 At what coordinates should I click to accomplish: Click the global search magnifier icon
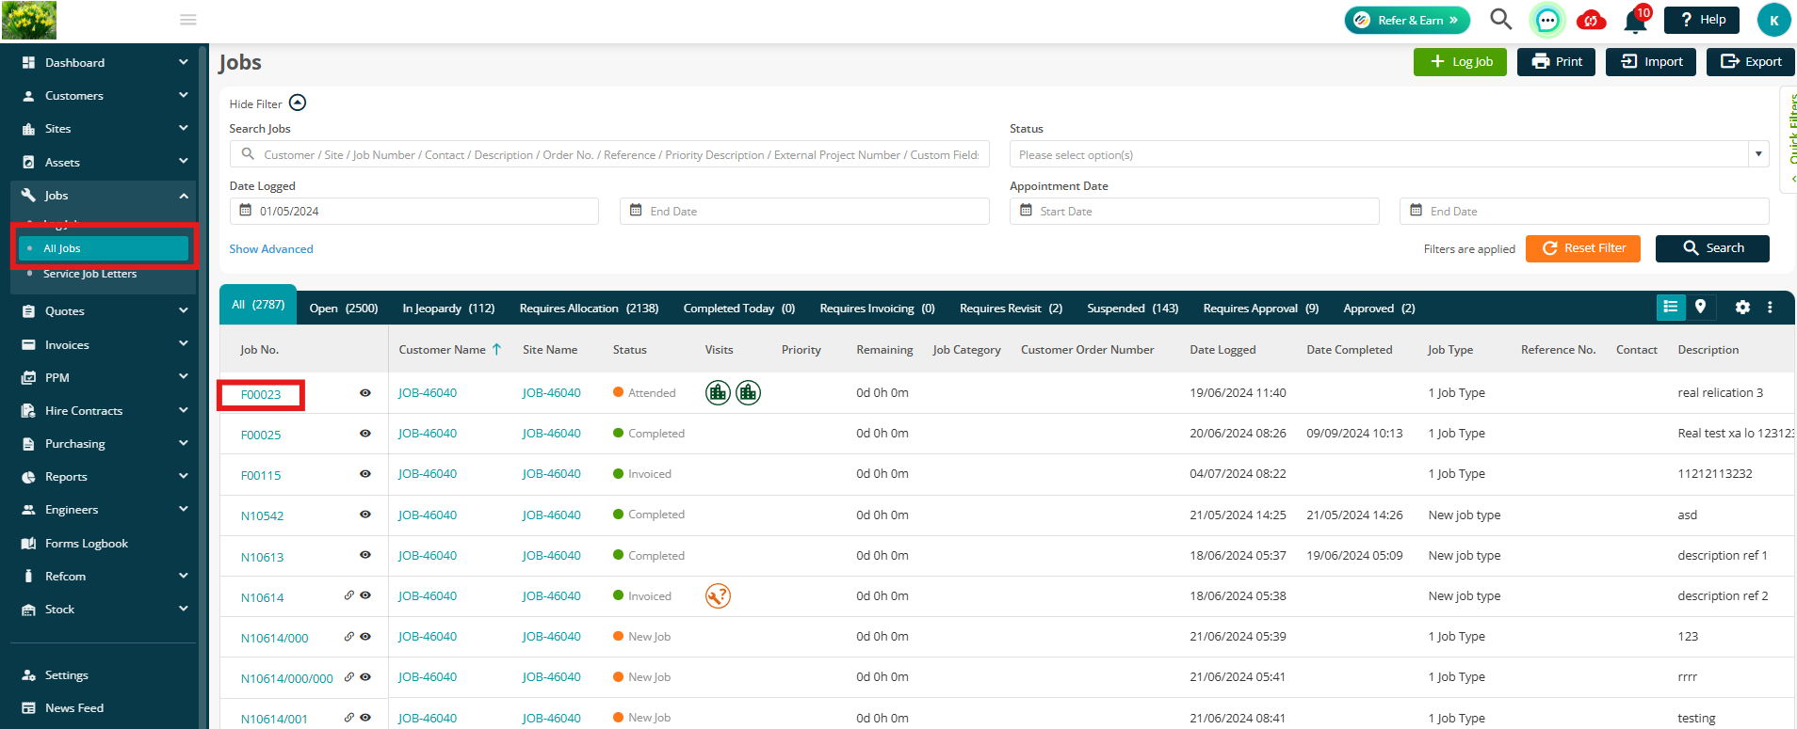click(1500, 19)
